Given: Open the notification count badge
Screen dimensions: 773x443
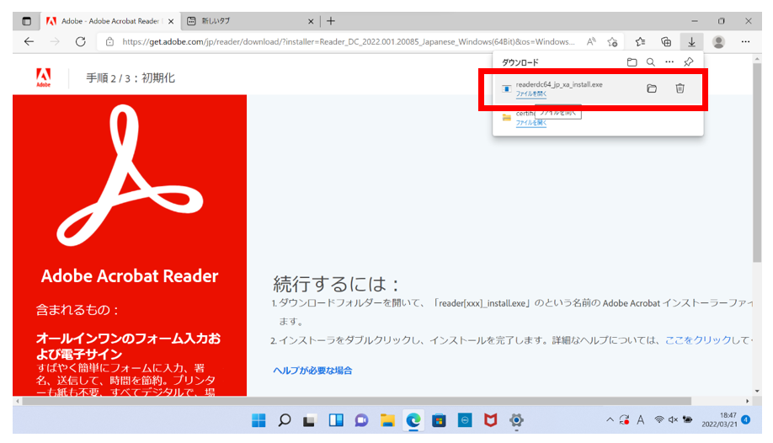Looking at the screenshot, I should coord(746,419).
